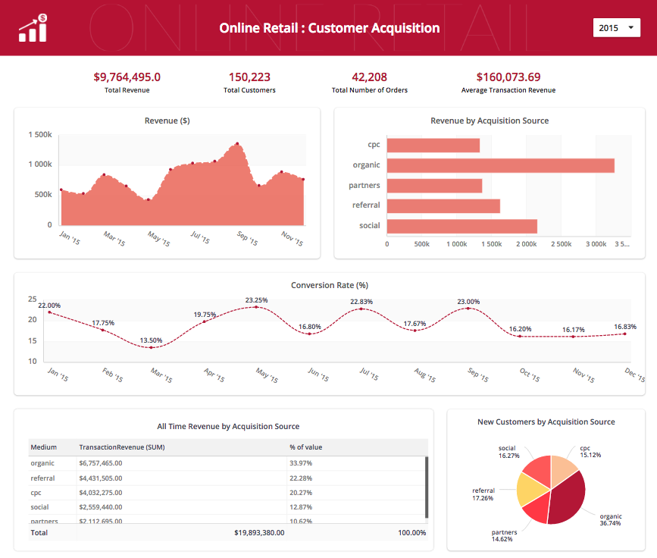Screen dimensions: 657x558
Task: Click the referral bar in revenue chart
Action: click(x=443, y=205)
